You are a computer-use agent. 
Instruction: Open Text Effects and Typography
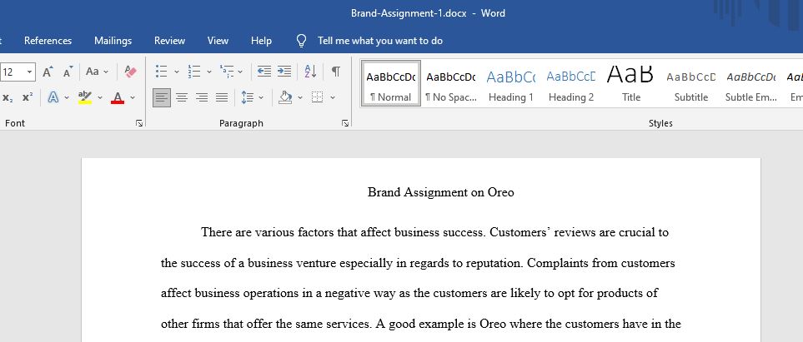(x=53, y=97)
